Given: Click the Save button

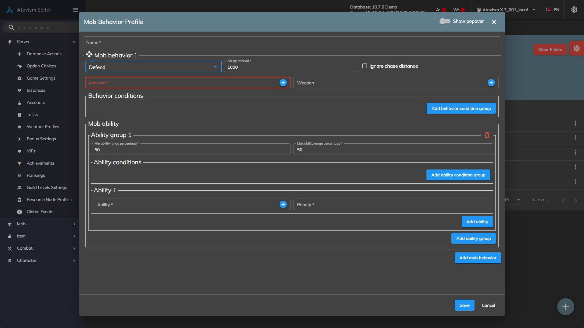Looking at the screenshot, I should [x=464, y=305].
